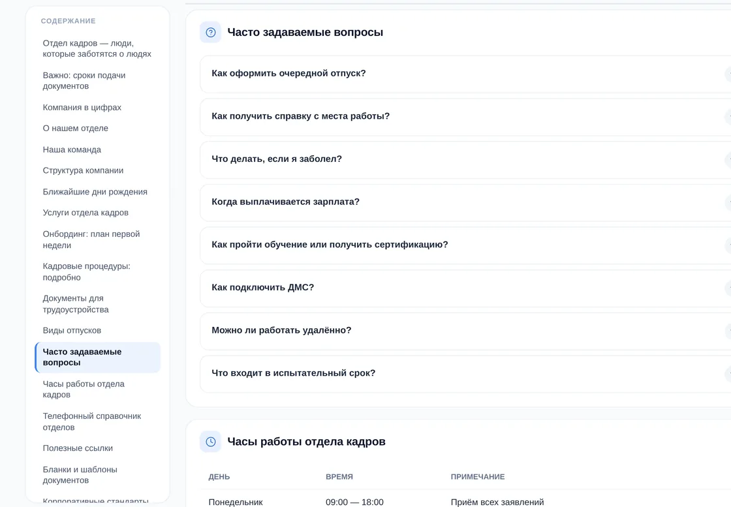The width and height of the screenshot is (731, 507).
Task: Click the "Понедельник" table cell
Action: (236, 502)
